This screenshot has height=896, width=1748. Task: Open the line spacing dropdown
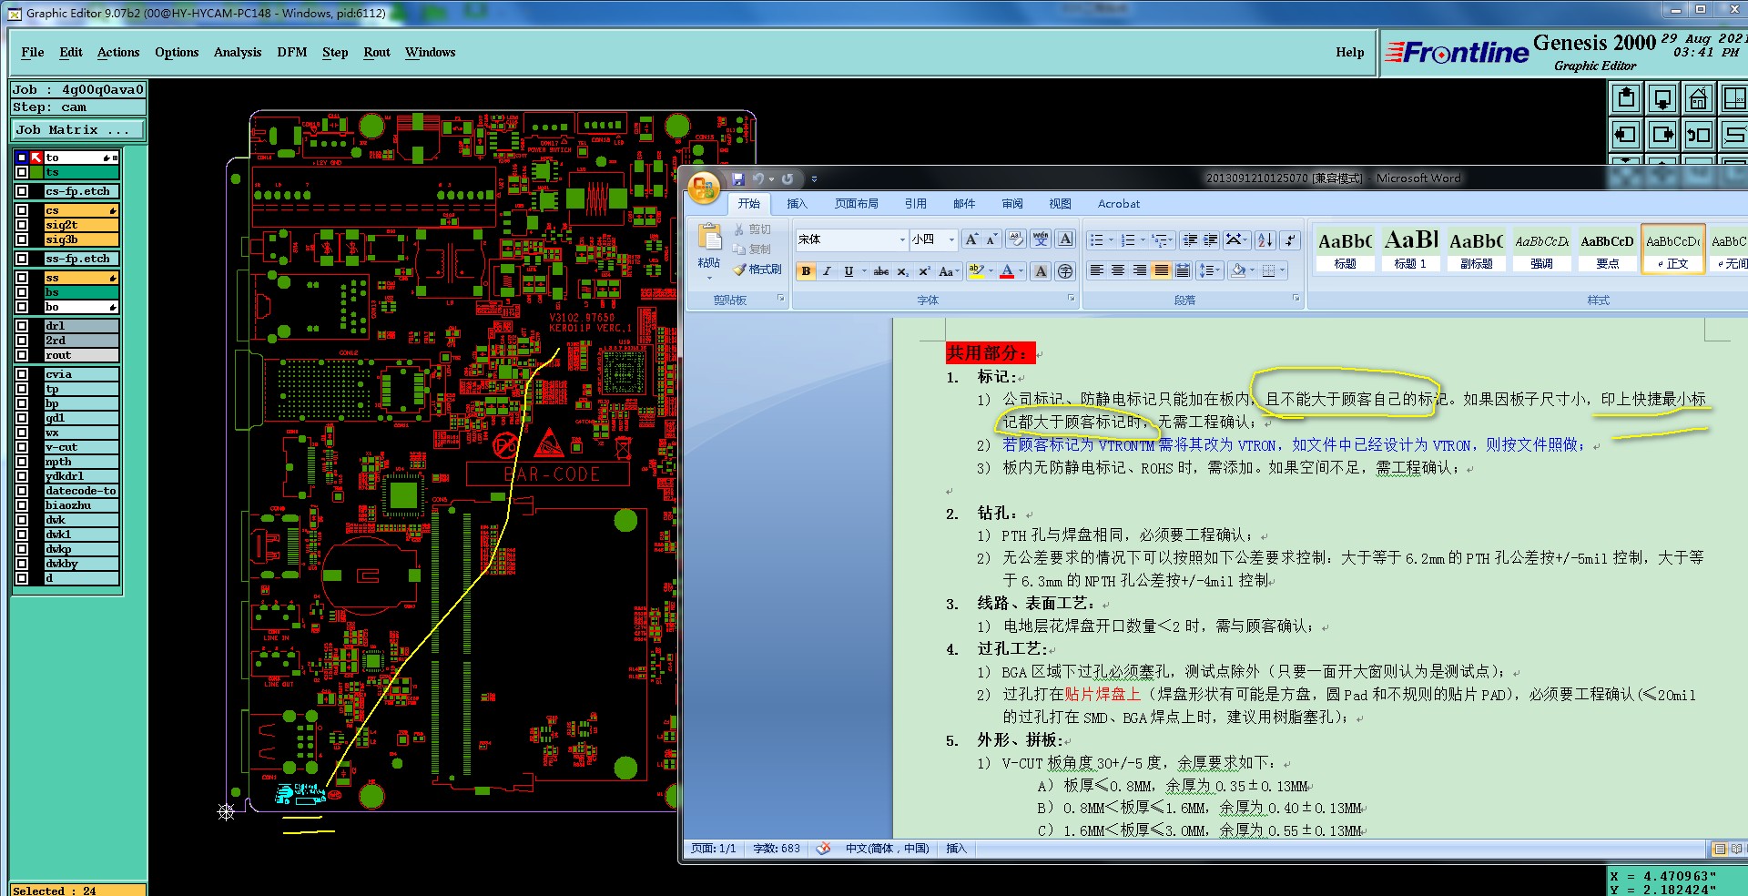(x=1210, y=270)
